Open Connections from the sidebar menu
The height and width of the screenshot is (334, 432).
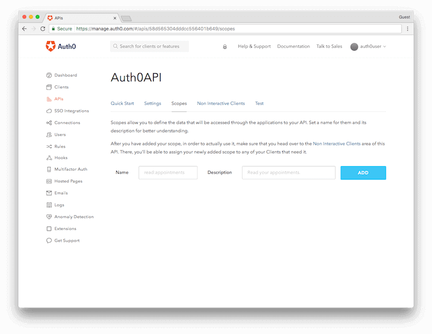67,123
